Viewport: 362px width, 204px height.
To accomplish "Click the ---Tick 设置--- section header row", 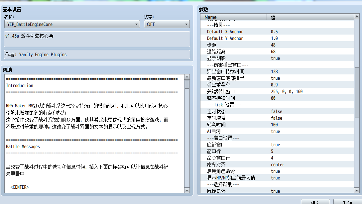I will (x=277, y=105).
